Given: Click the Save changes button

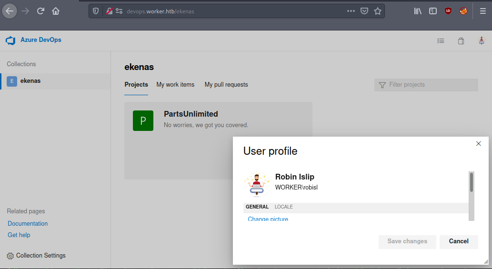Looking at the screenshot, I should [x=407, y=242].
